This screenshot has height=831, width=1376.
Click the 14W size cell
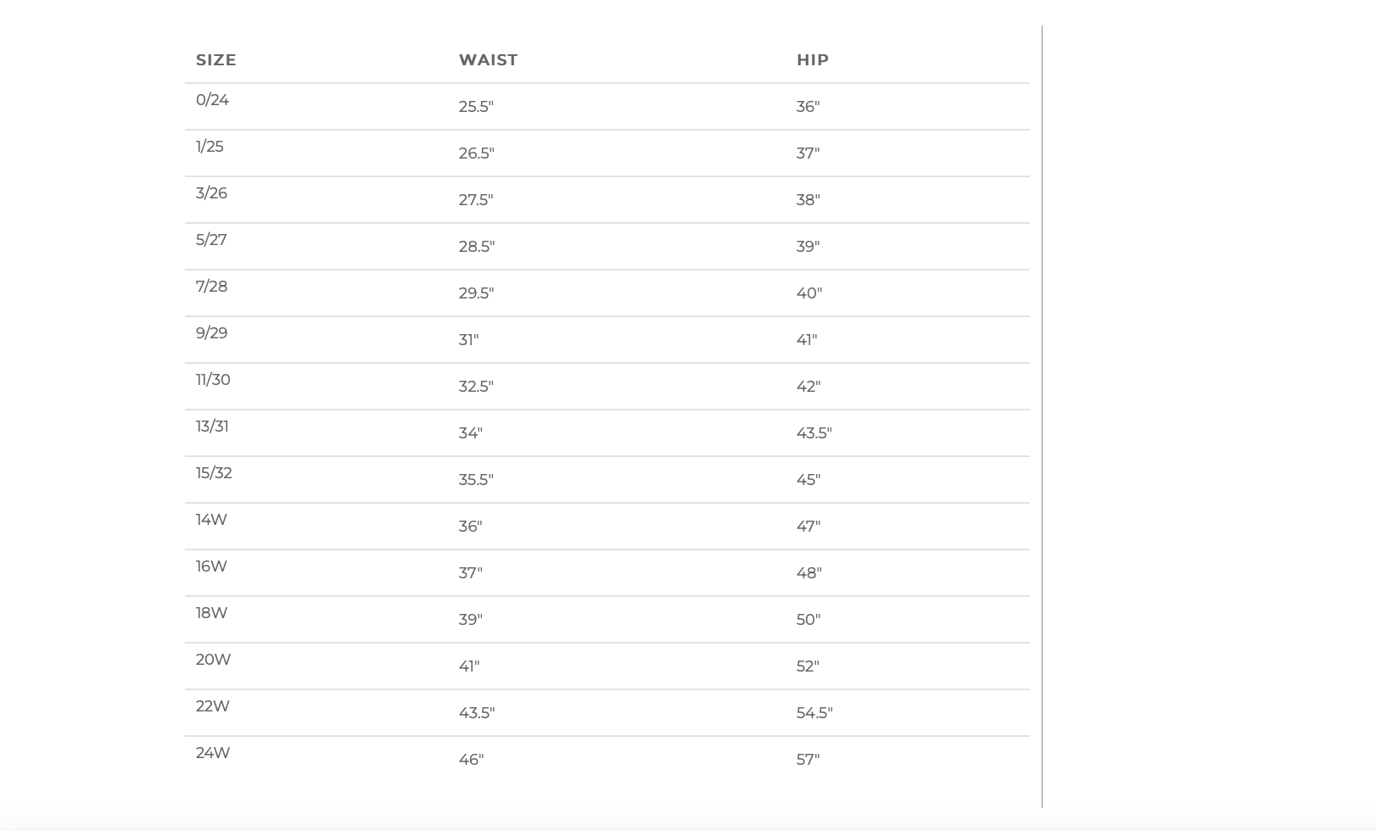pos(211,520)
